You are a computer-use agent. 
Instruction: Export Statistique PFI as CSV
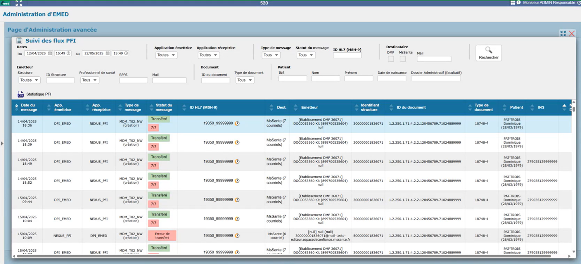coord(21,94)
